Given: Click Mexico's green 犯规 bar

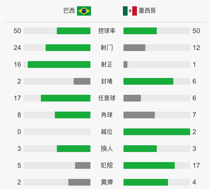Looking at the screenshot, I should (x=149, y=165).
